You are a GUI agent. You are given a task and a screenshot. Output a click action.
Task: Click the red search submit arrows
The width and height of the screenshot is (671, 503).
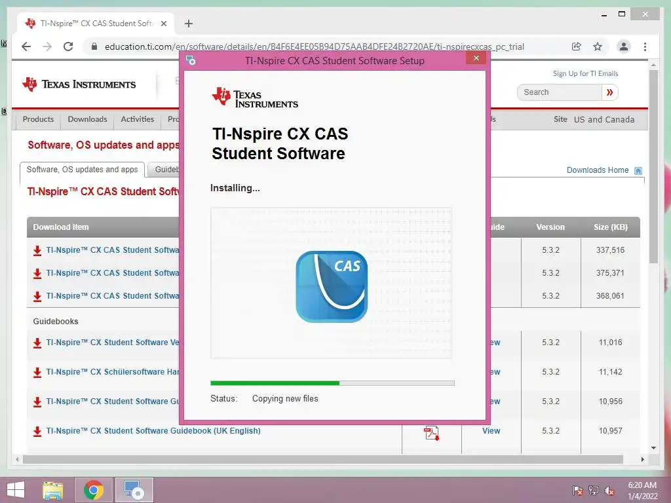pyautogui.click(x=610, y=92)
